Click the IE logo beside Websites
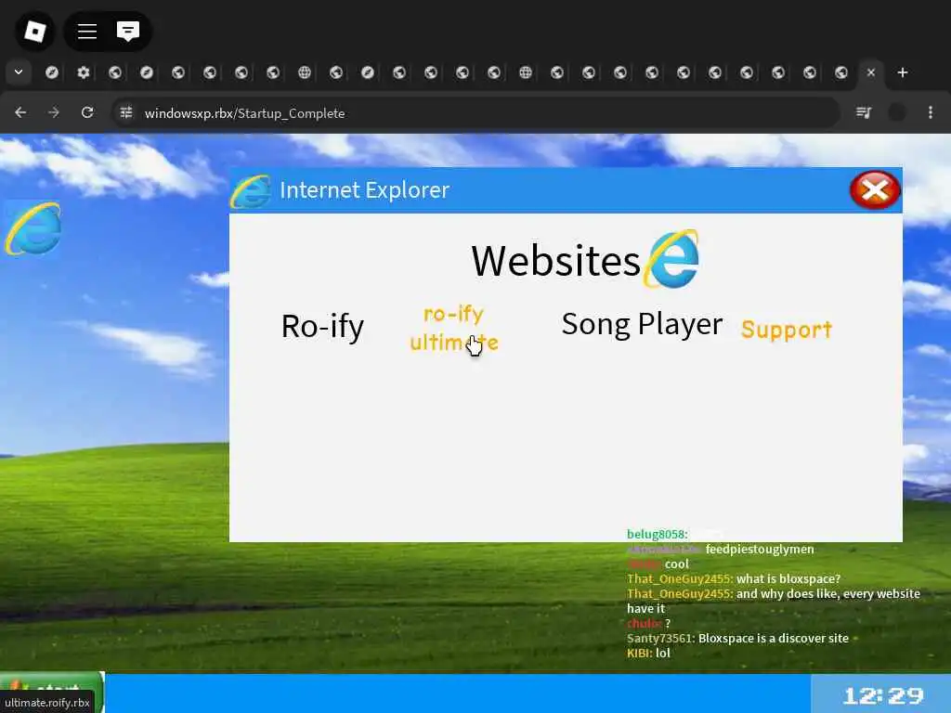This screenshot has height=713, width=951. pyautogui.click(x=671, y=259)
